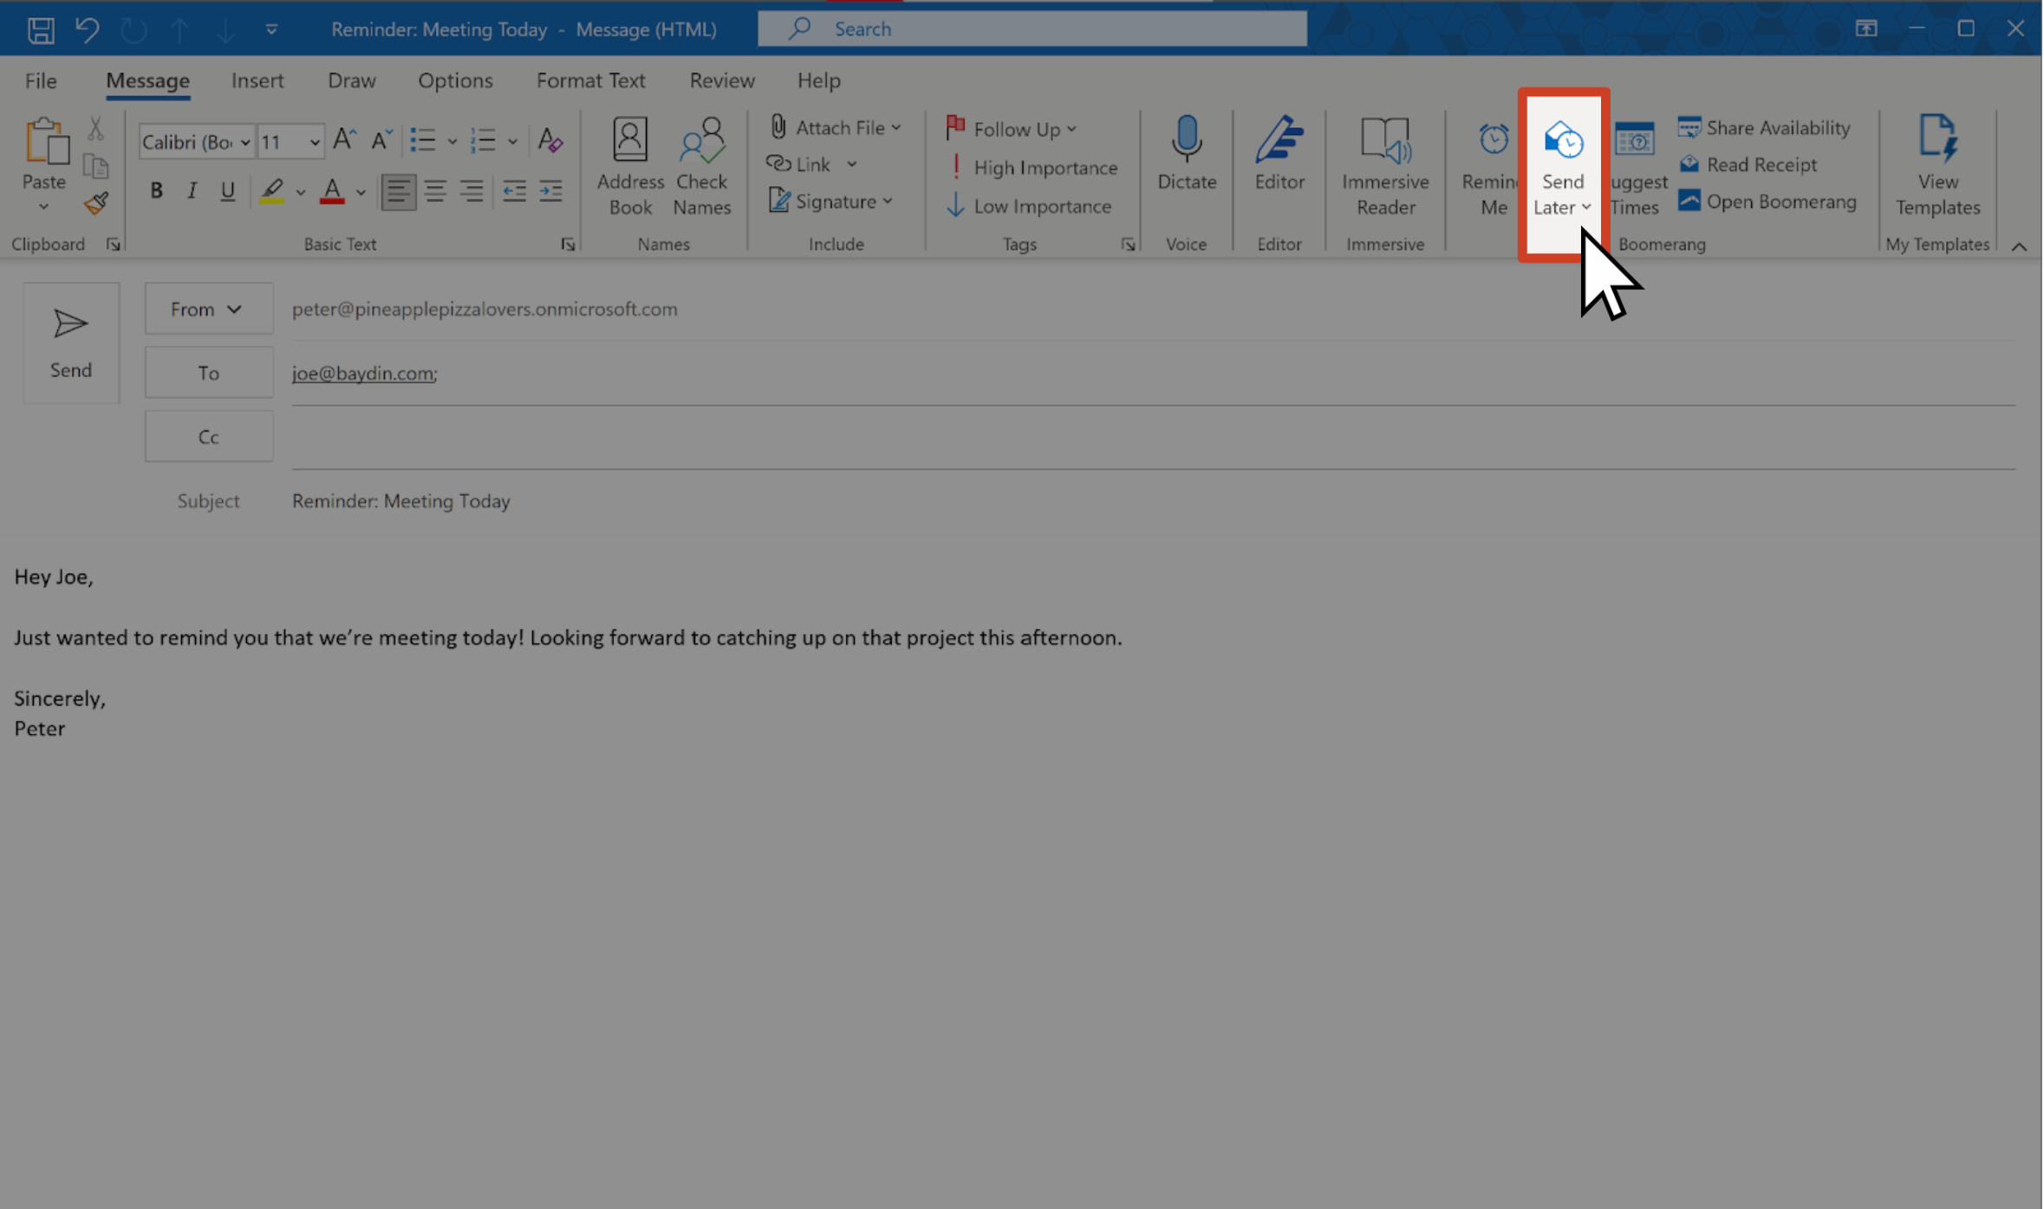This screenshot has height=1209, width=2044.
Task: Toggle italic formatting on text
Action: coord(192,192)
